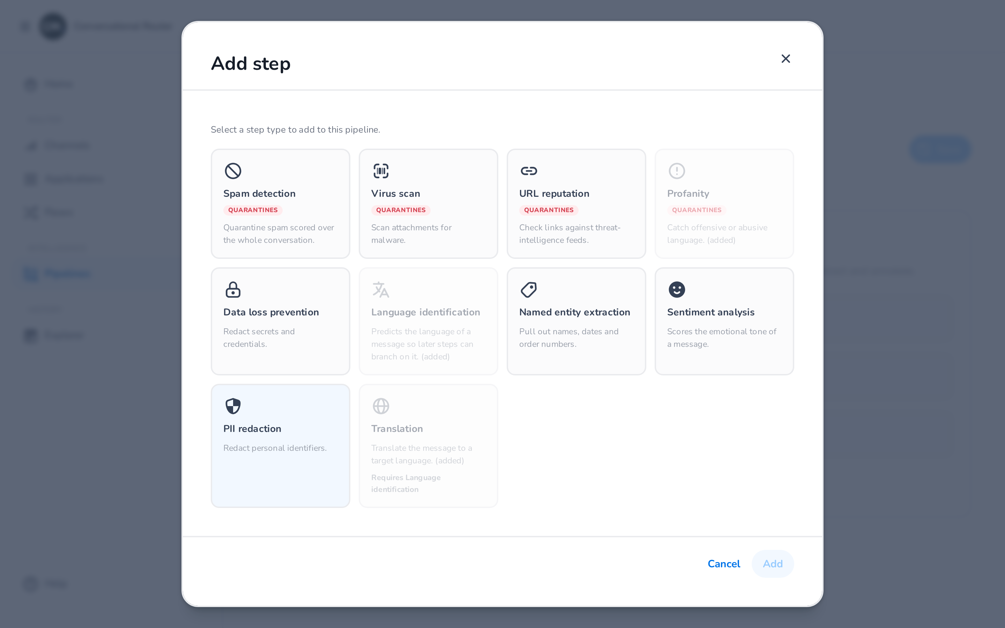Click 'Translate the message to a target' description
The image size is (1005, 628).
click(x=421, y=454)
